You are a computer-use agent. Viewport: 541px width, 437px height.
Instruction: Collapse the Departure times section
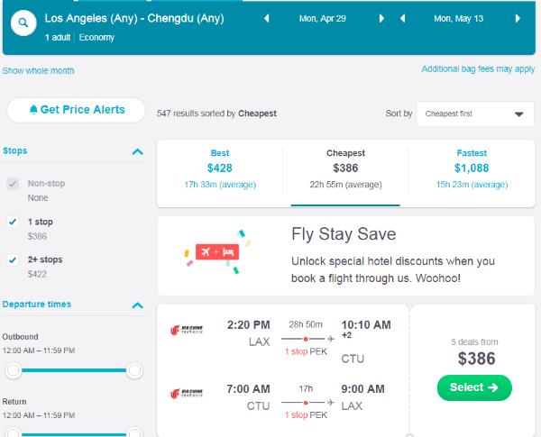(138, 305)
